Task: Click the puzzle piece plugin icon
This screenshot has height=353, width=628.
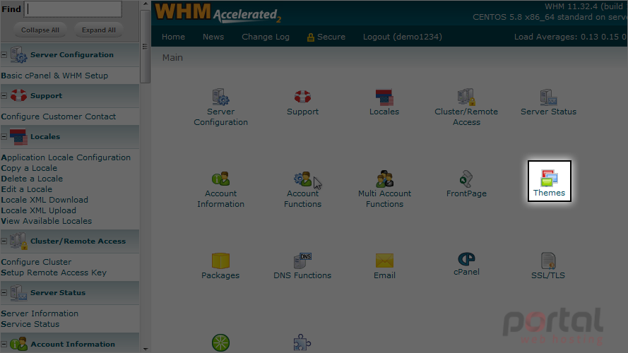Action: click(x=302, y=342)
